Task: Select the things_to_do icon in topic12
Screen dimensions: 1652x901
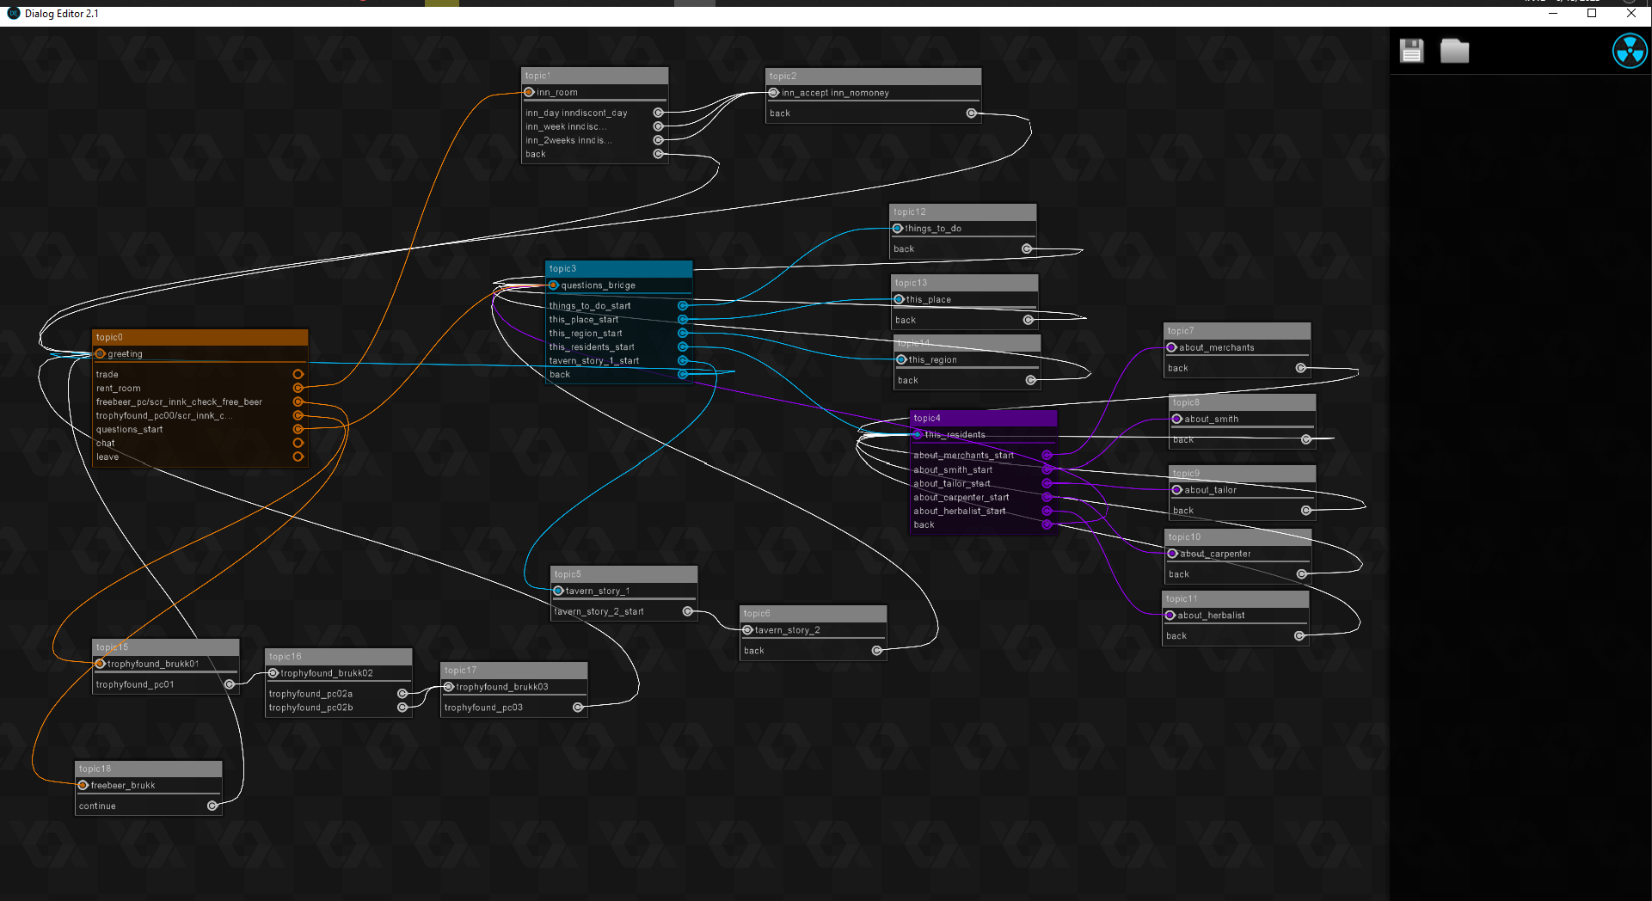Action: [x=897, y=228]
